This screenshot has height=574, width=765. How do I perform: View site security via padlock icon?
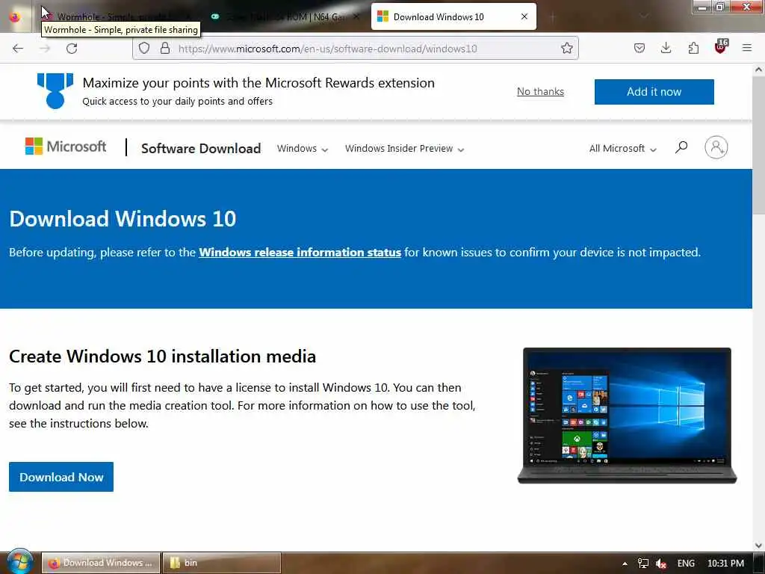[x=165, y=48]
